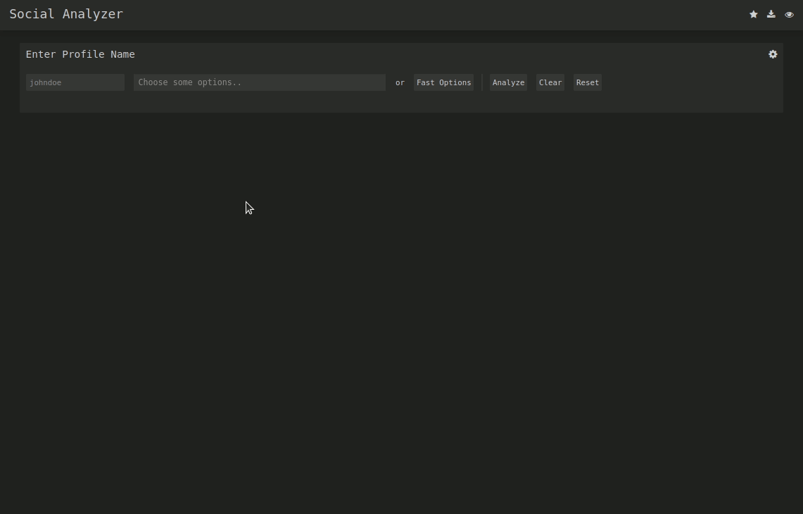Click the download icon in the header

[x=771, y=14]
